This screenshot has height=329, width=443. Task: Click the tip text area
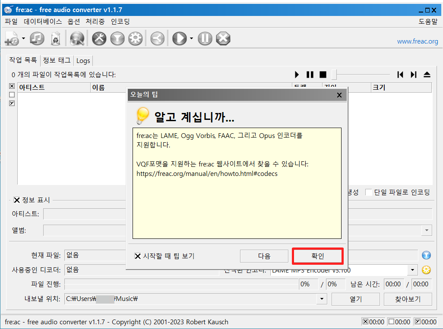pos(237,183)
